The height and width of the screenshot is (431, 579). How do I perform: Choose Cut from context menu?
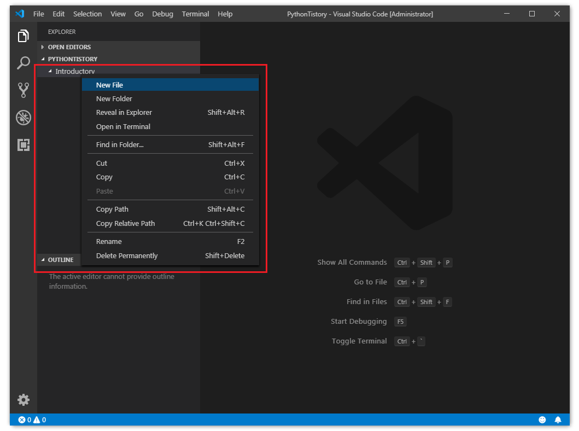point(170,163)
